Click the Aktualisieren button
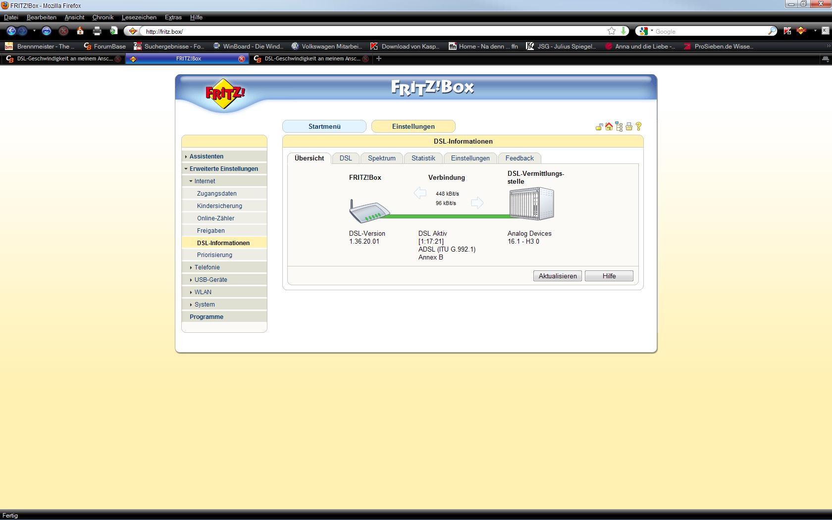This screenshot has height=520, width=832. pyautogui.click(x=558, y=276)
